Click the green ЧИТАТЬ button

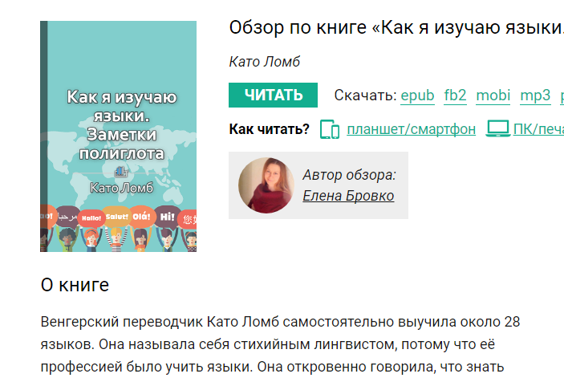tap(273, 95)
